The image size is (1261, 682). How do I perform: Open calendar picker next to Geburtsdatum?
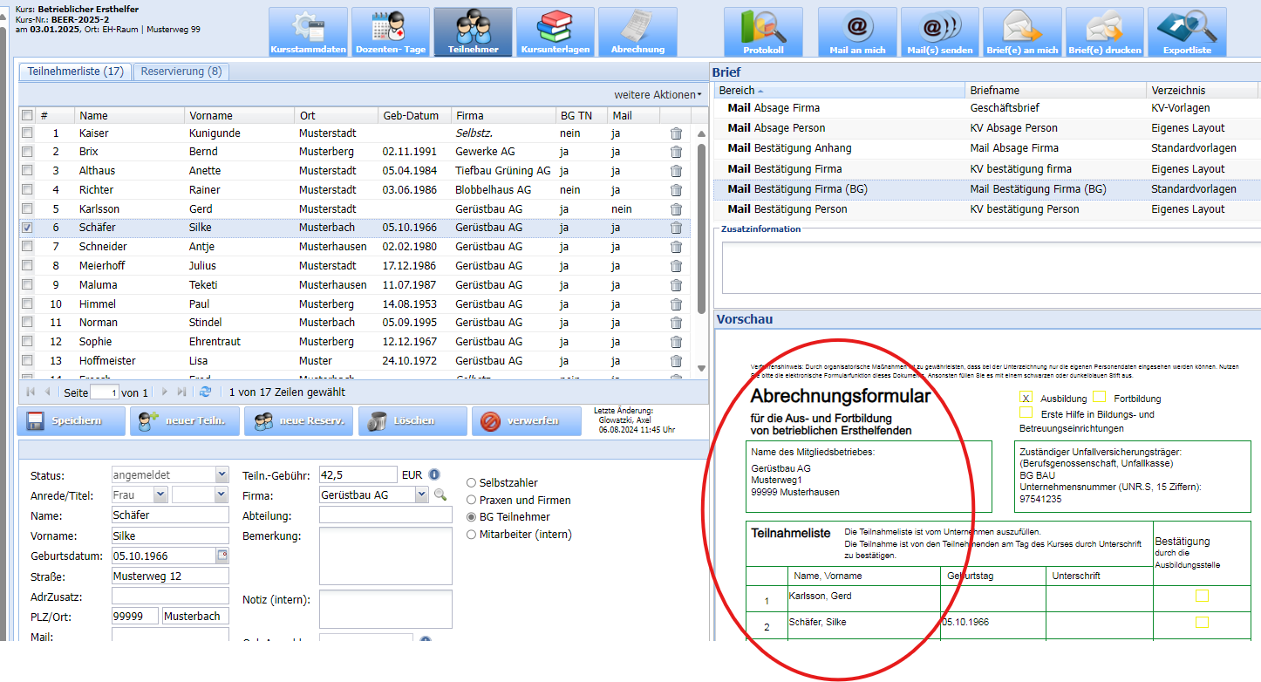pyautogui.click(x=222, y=556)
